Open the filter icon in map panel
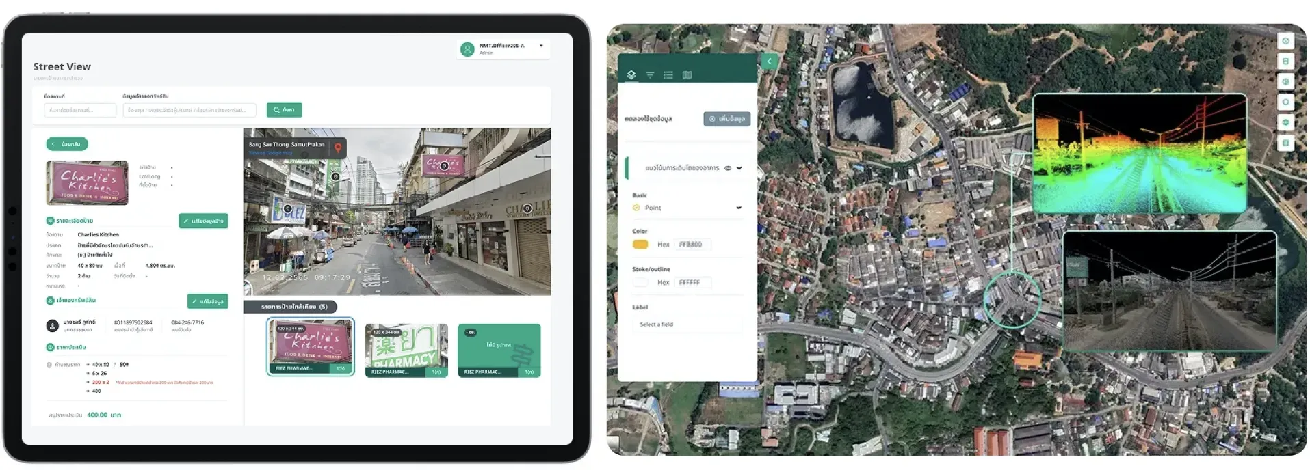The height and width of the screenshot is (470, 1310). click(x=650, y=75)
